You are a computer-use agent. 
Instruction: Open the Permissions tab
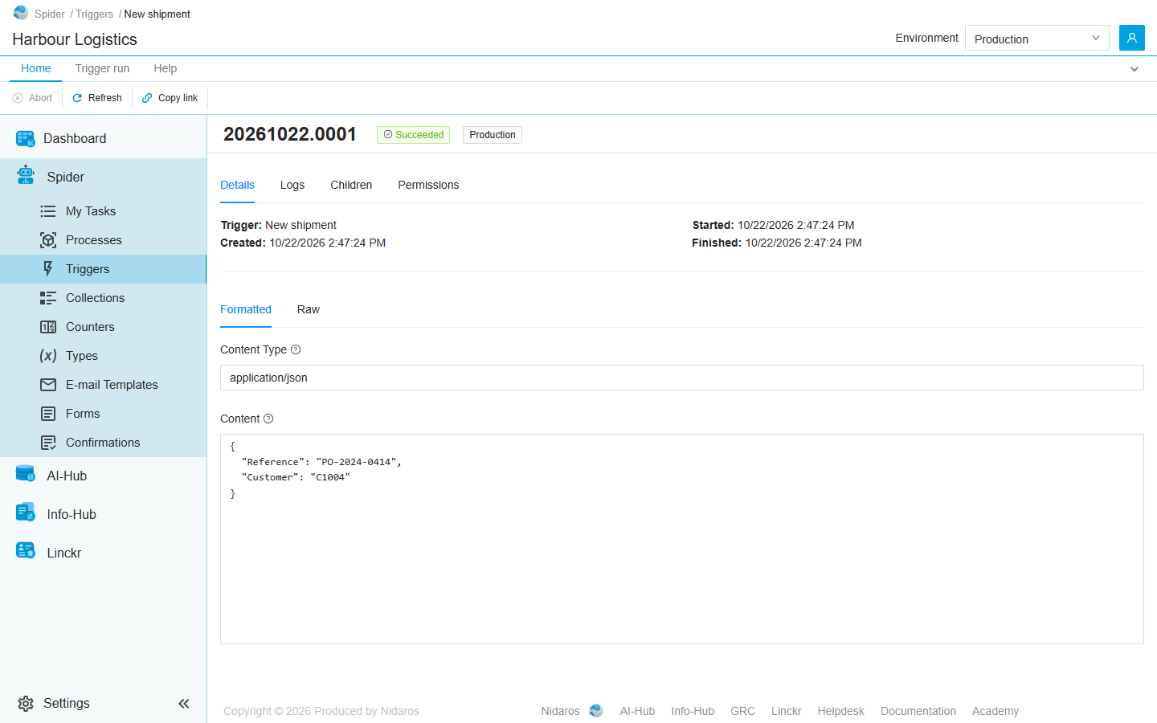pyautogui.click(x=428, y=185)
